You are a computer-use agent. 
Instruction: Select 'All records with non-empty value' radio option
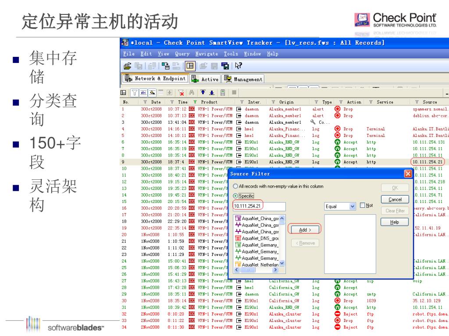pos(235,186)
